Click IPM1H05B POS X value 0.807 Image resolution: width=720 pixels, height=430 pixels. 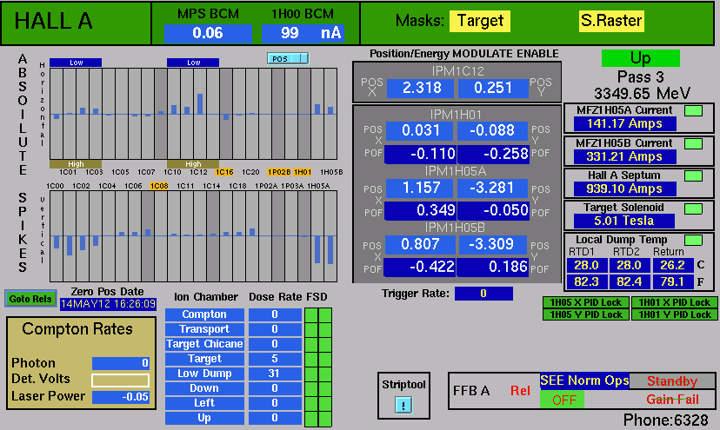click(x=420, y=245)
